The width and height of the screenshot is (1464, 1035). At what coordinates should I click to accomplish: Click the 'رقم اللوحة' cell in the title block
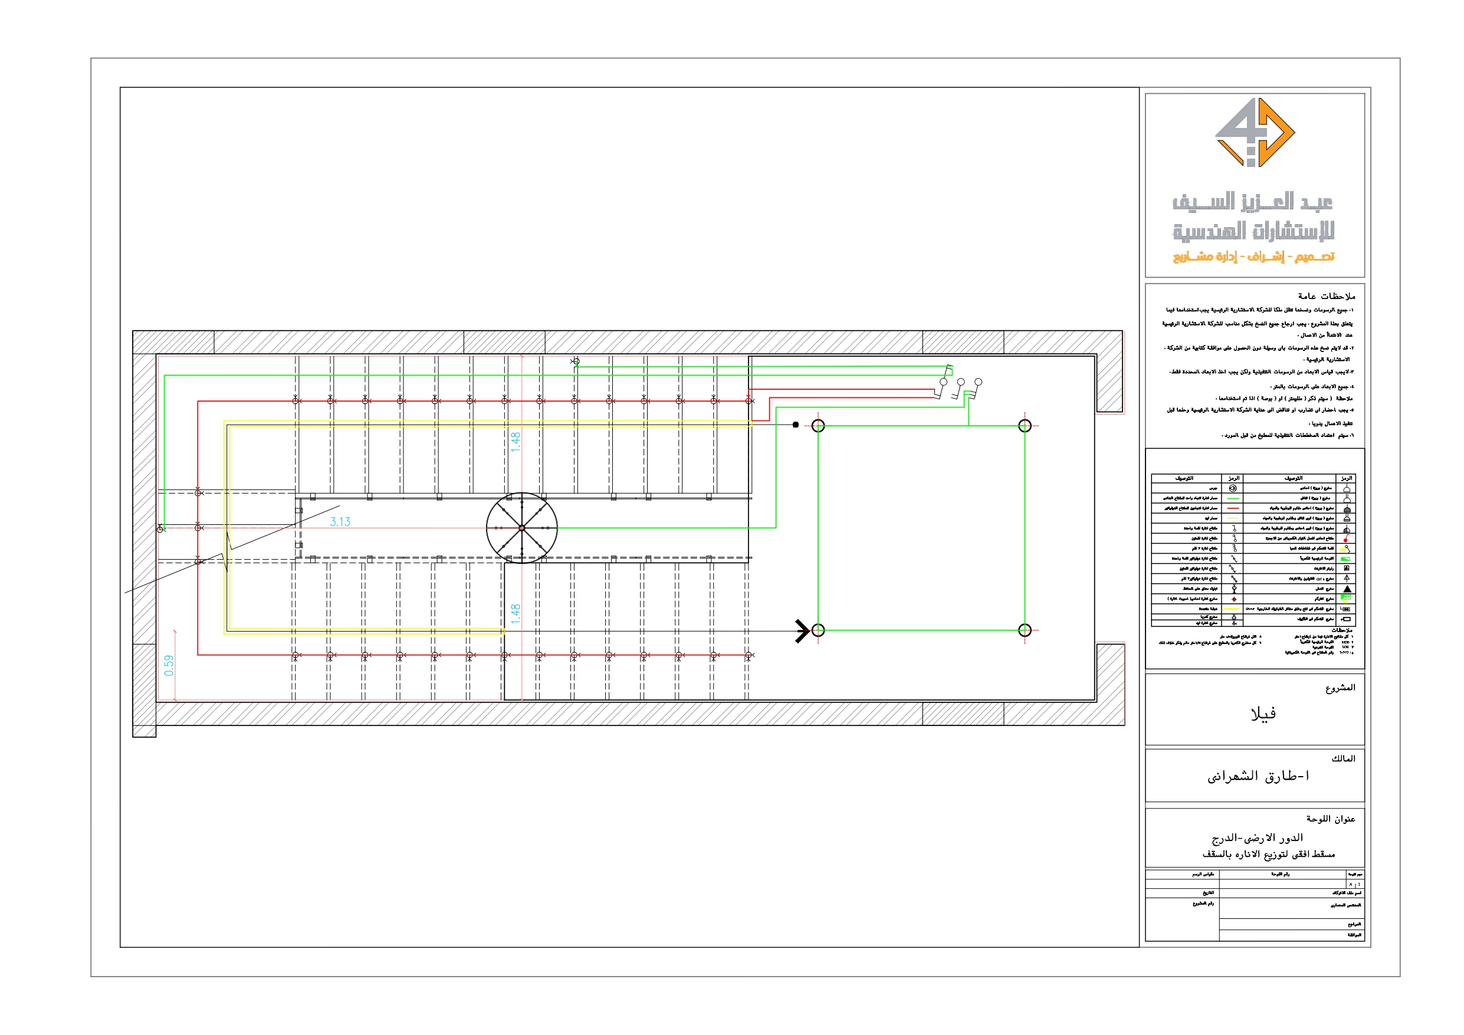1283,875
